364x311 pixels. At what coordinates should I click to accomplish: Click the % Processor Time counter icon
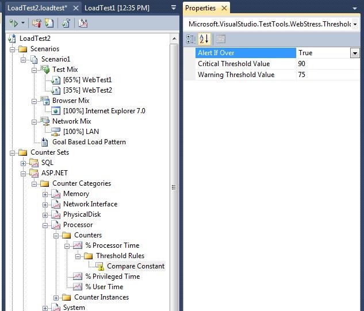coord(78,245)
